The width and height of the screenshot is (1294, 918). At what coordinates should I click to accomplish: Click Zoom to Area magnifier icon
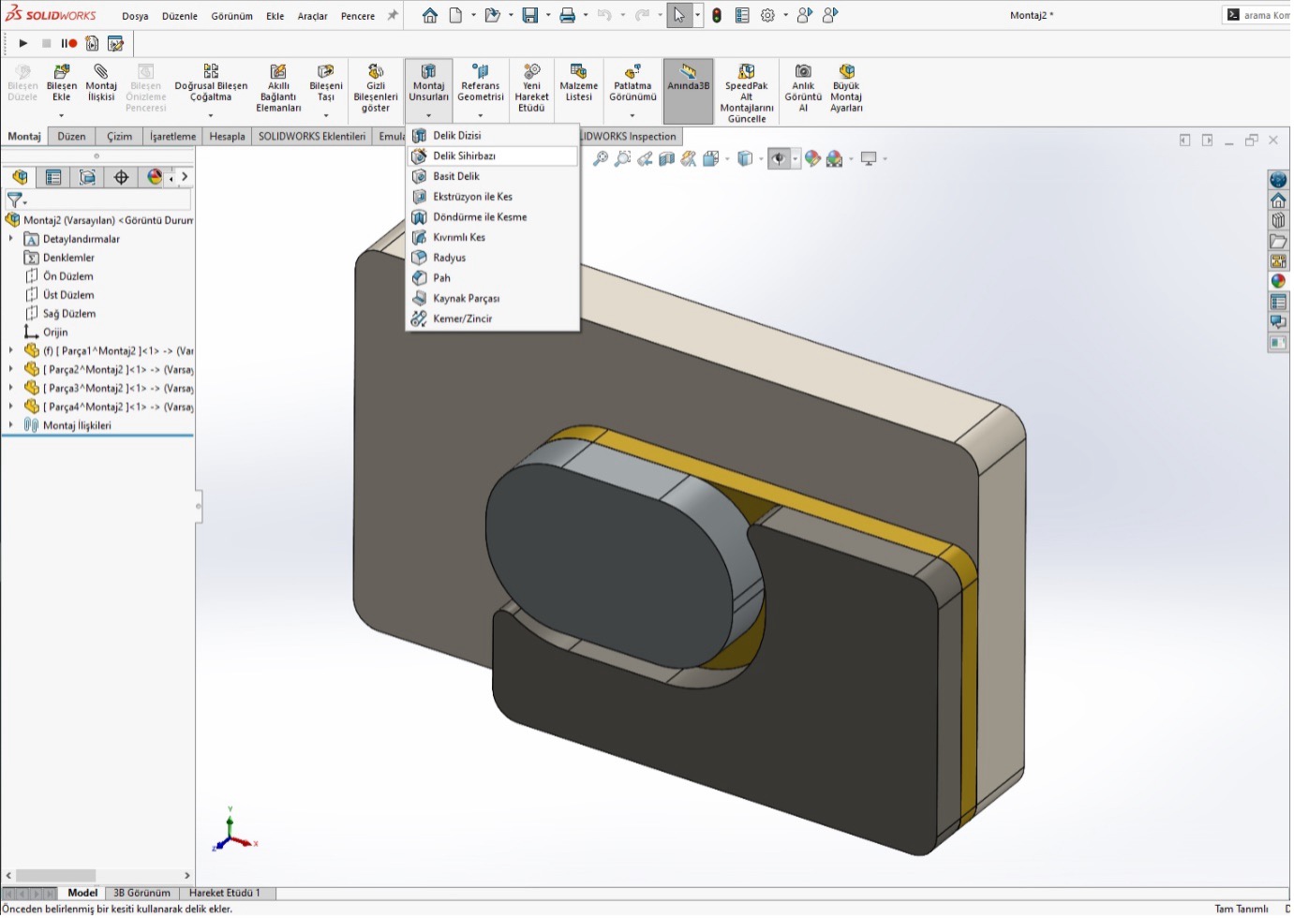click(x=622, y=159)
